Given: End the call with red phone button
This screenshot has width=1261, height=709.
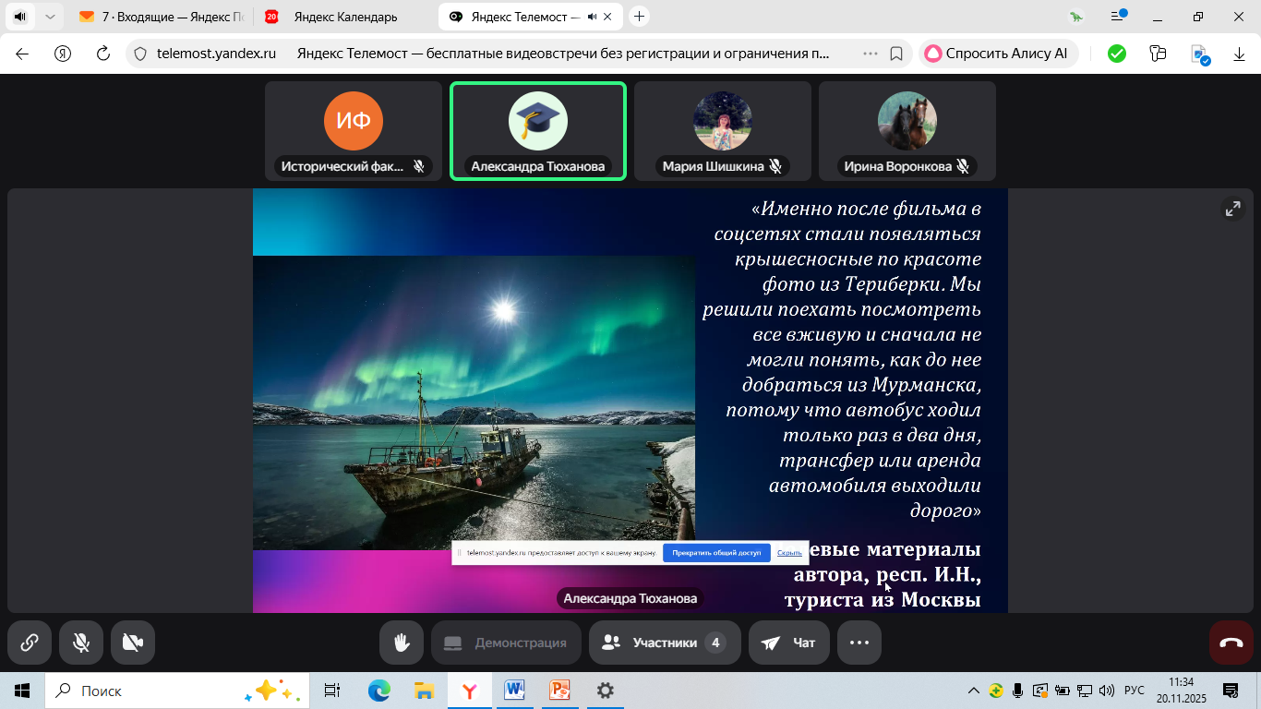Looking at the screenshot, I should point(1231,643).
